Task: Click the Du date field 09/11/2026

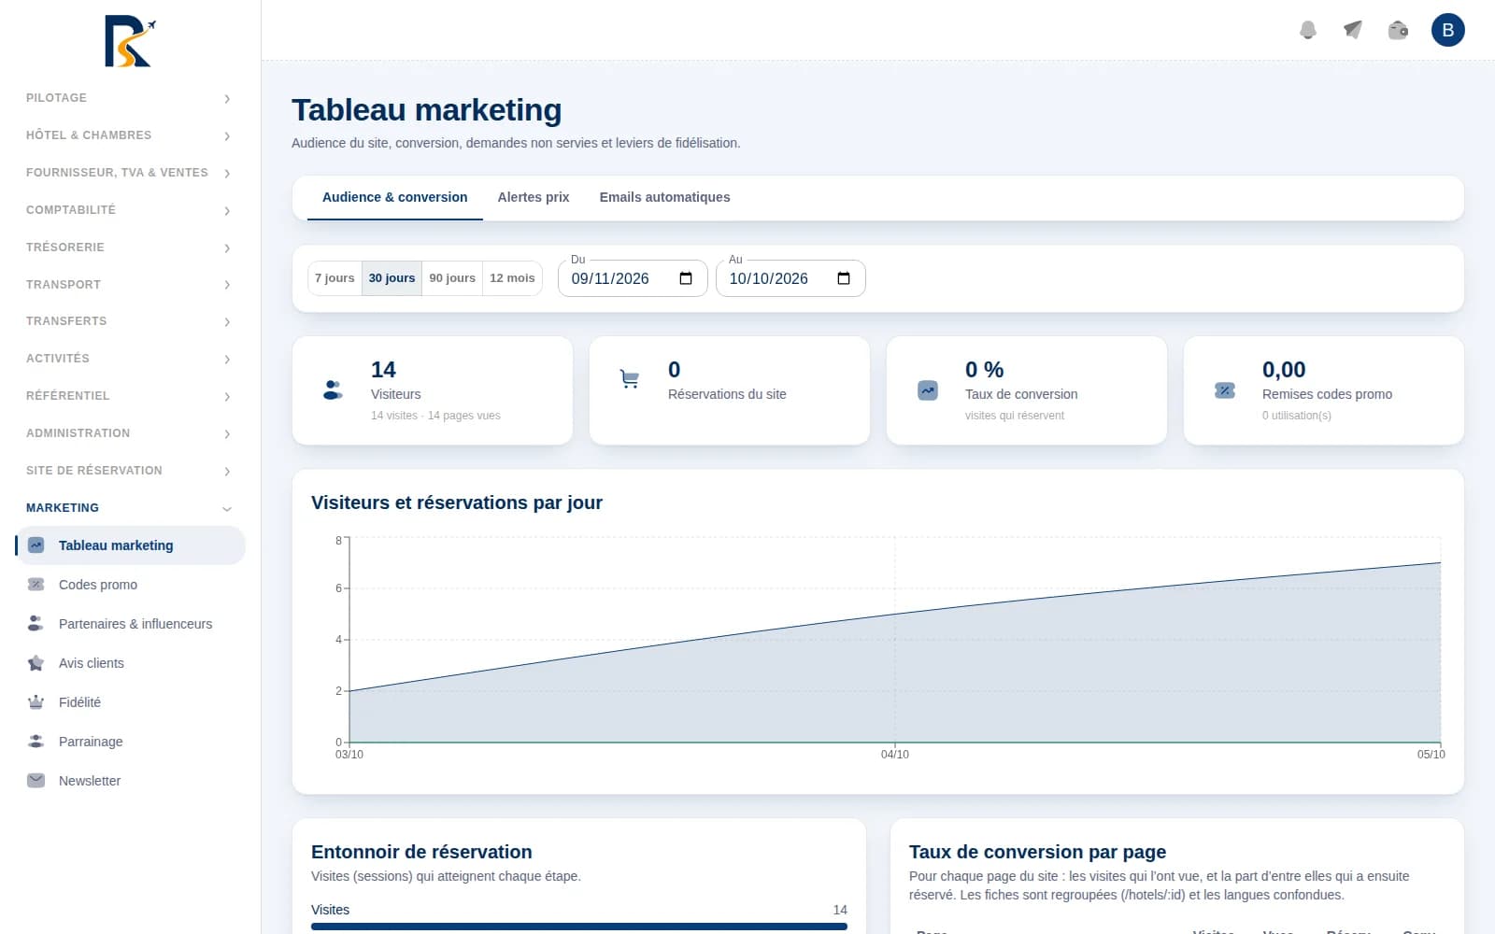Action: click(x=633, y=278)
